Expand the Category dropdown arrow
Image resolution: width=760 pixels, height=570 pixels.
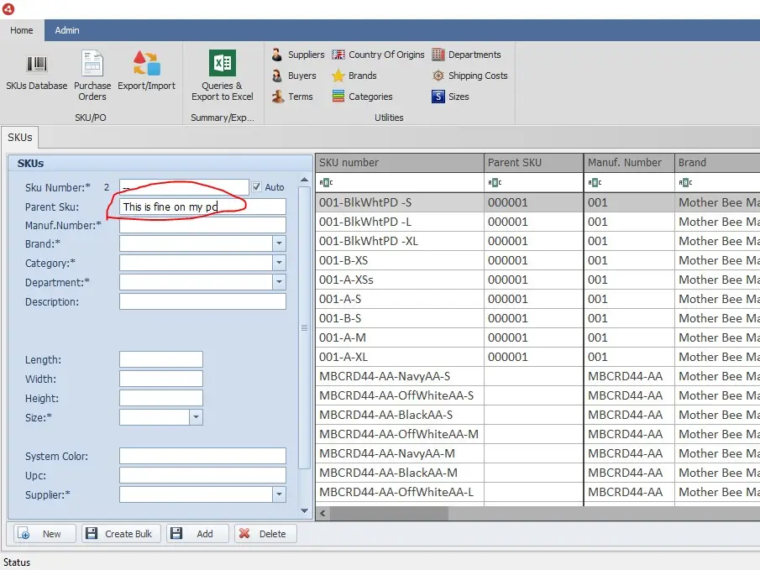click(x=279, y=263)
